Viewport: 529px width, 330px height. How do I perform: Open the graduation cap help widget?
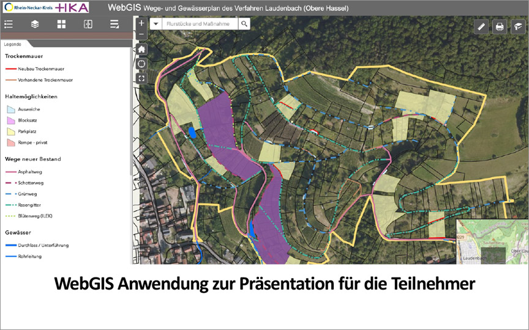pyautogui.click(x=518, y=27)
